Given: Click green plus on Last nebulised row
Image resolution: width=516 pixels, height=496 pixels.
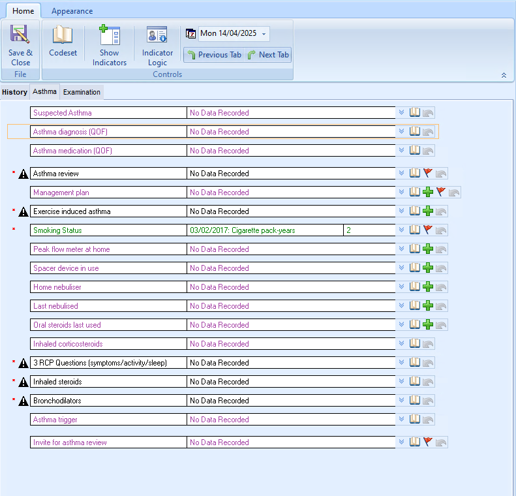Looking at the screenshot, I should click(428, 306).
